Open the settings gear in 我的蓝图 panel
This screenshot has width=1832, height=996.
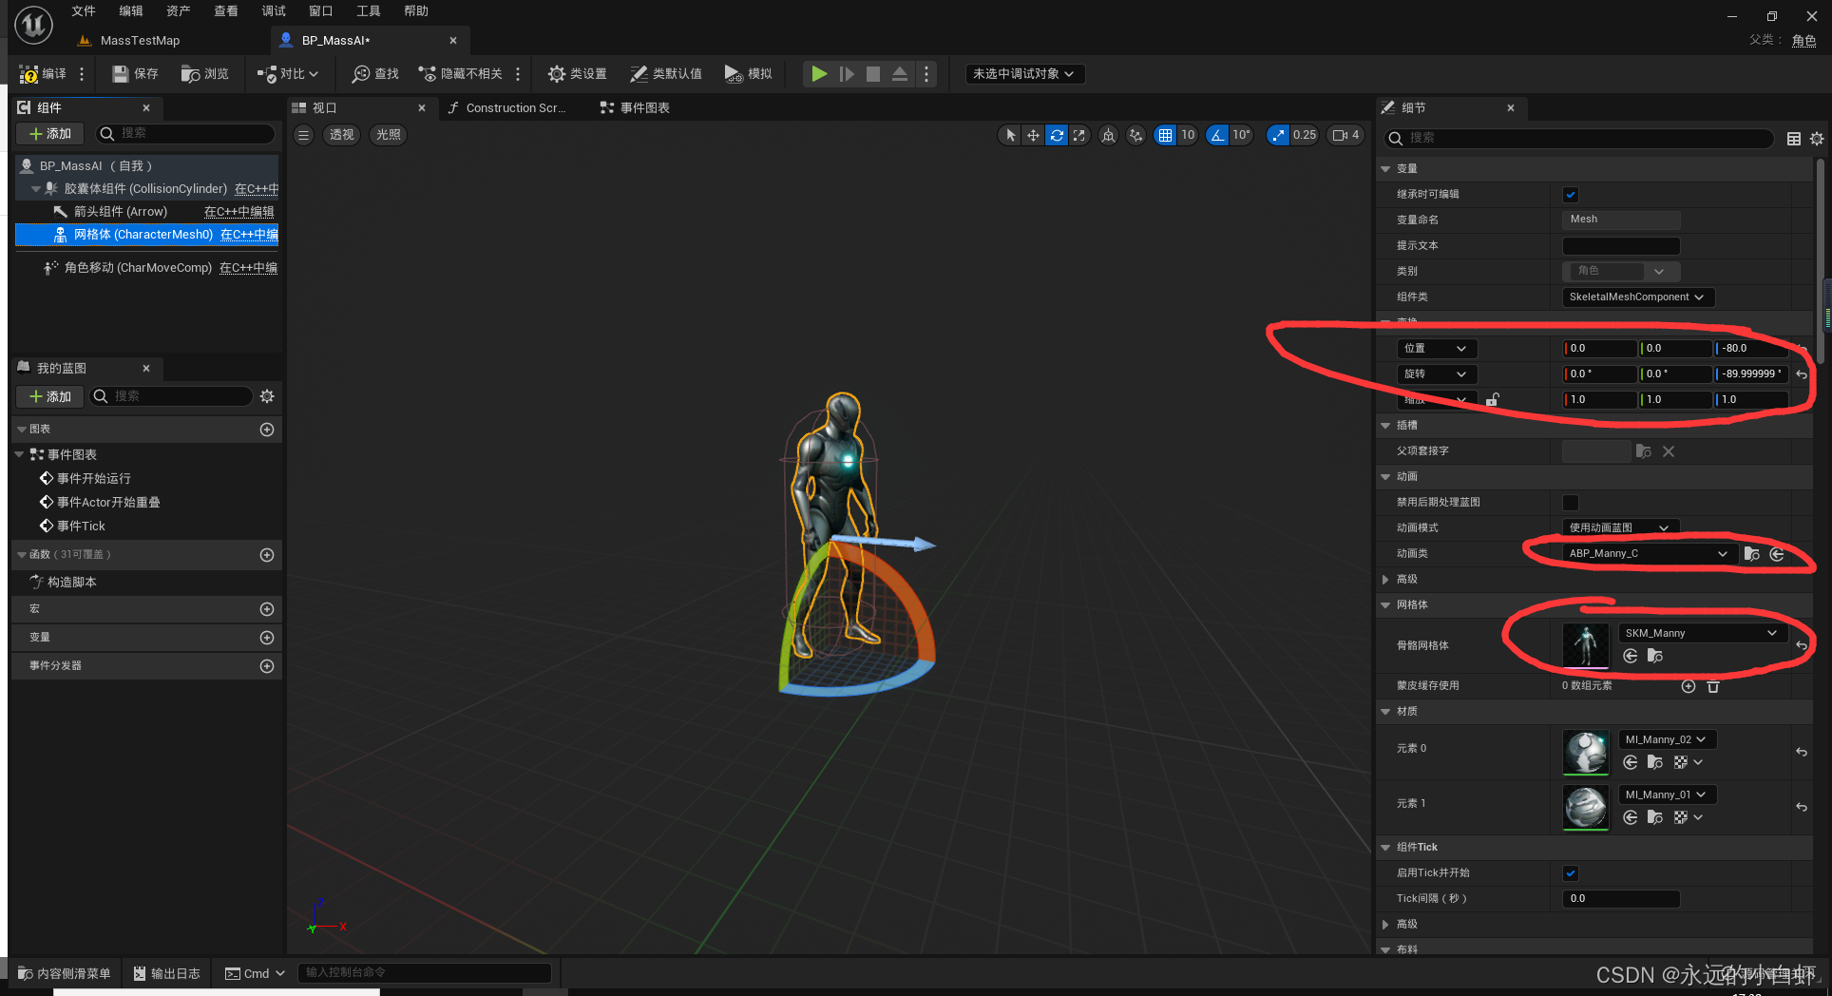click(x=267, y=396)
